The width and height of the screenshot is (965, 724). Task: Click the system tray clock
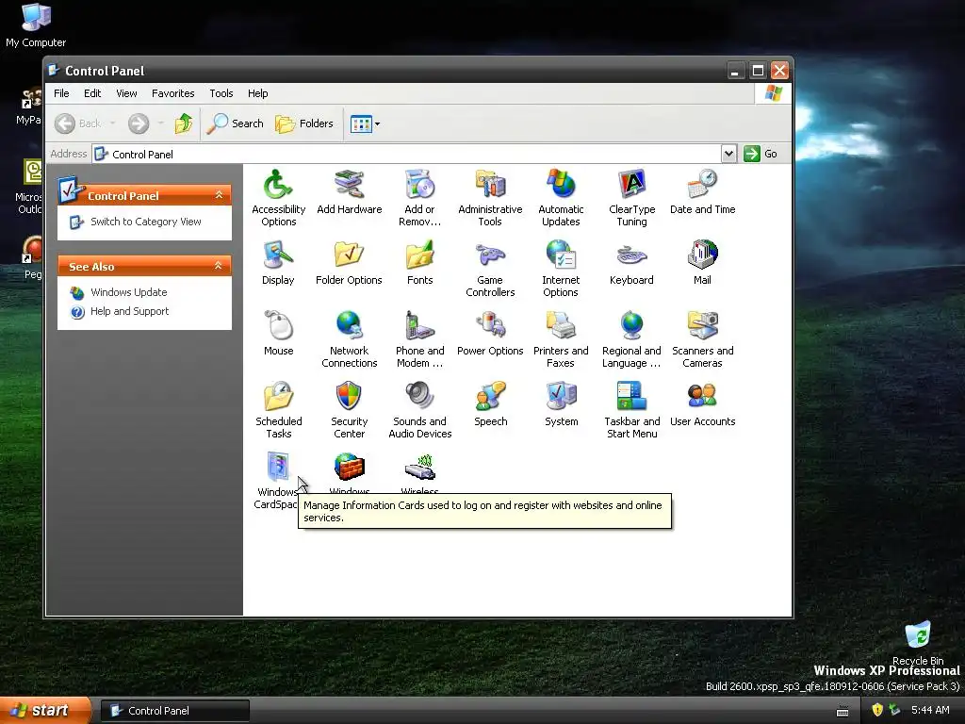coord(930,710)
